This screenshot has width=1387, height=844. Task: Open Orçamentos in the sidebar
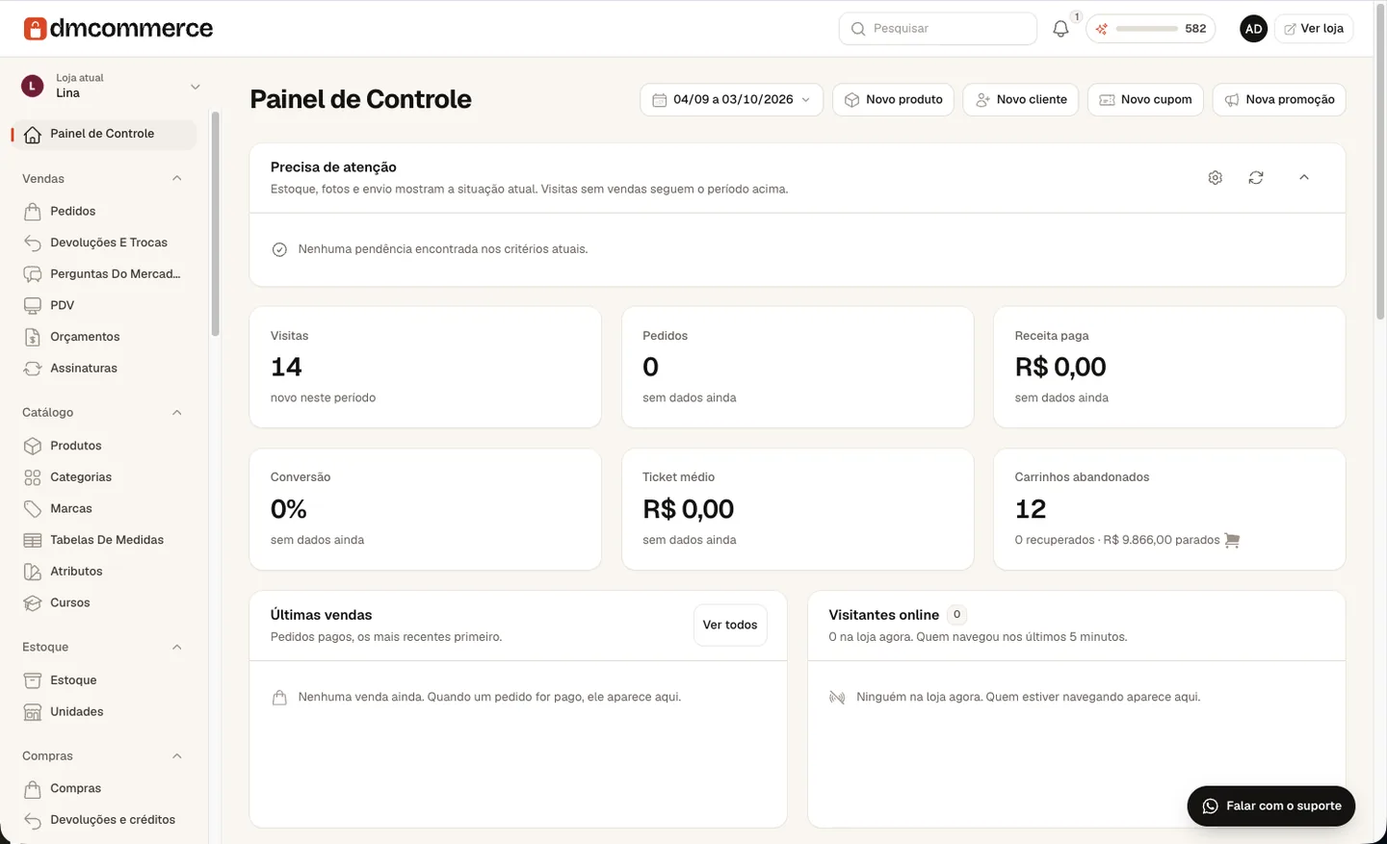click(x=104, y=337)
